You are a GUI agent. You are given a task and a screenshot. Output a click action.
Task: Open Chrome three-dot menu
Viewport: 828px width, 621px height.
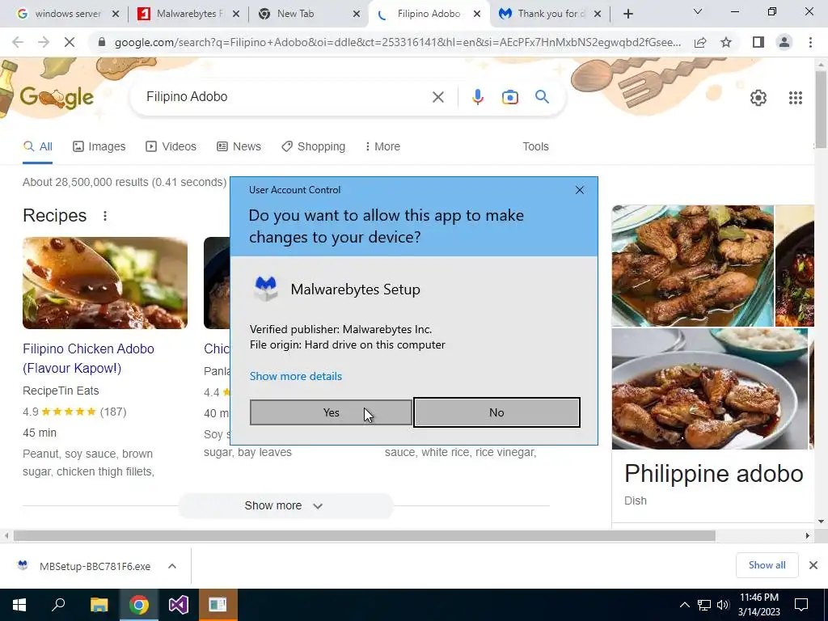click(x=810, y=42)
